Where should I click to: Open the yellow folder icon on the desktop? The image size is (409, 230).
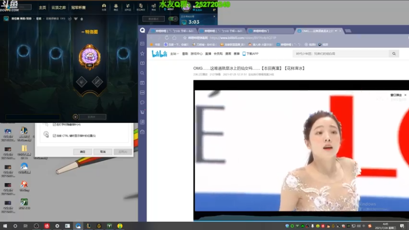click(24, 148)
